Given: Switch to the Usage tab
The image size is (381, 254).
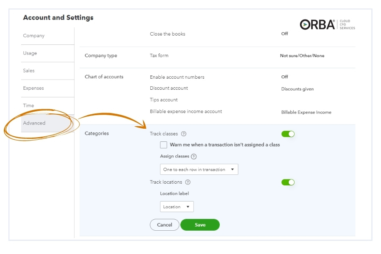Looking at the screenshot, I should tap(30, 53).
